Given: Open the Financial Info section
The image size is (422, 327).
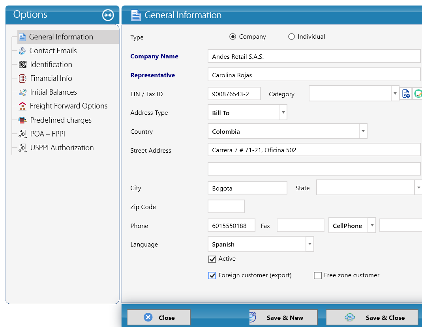Looking at the screenshot, I should coord(51,78).
